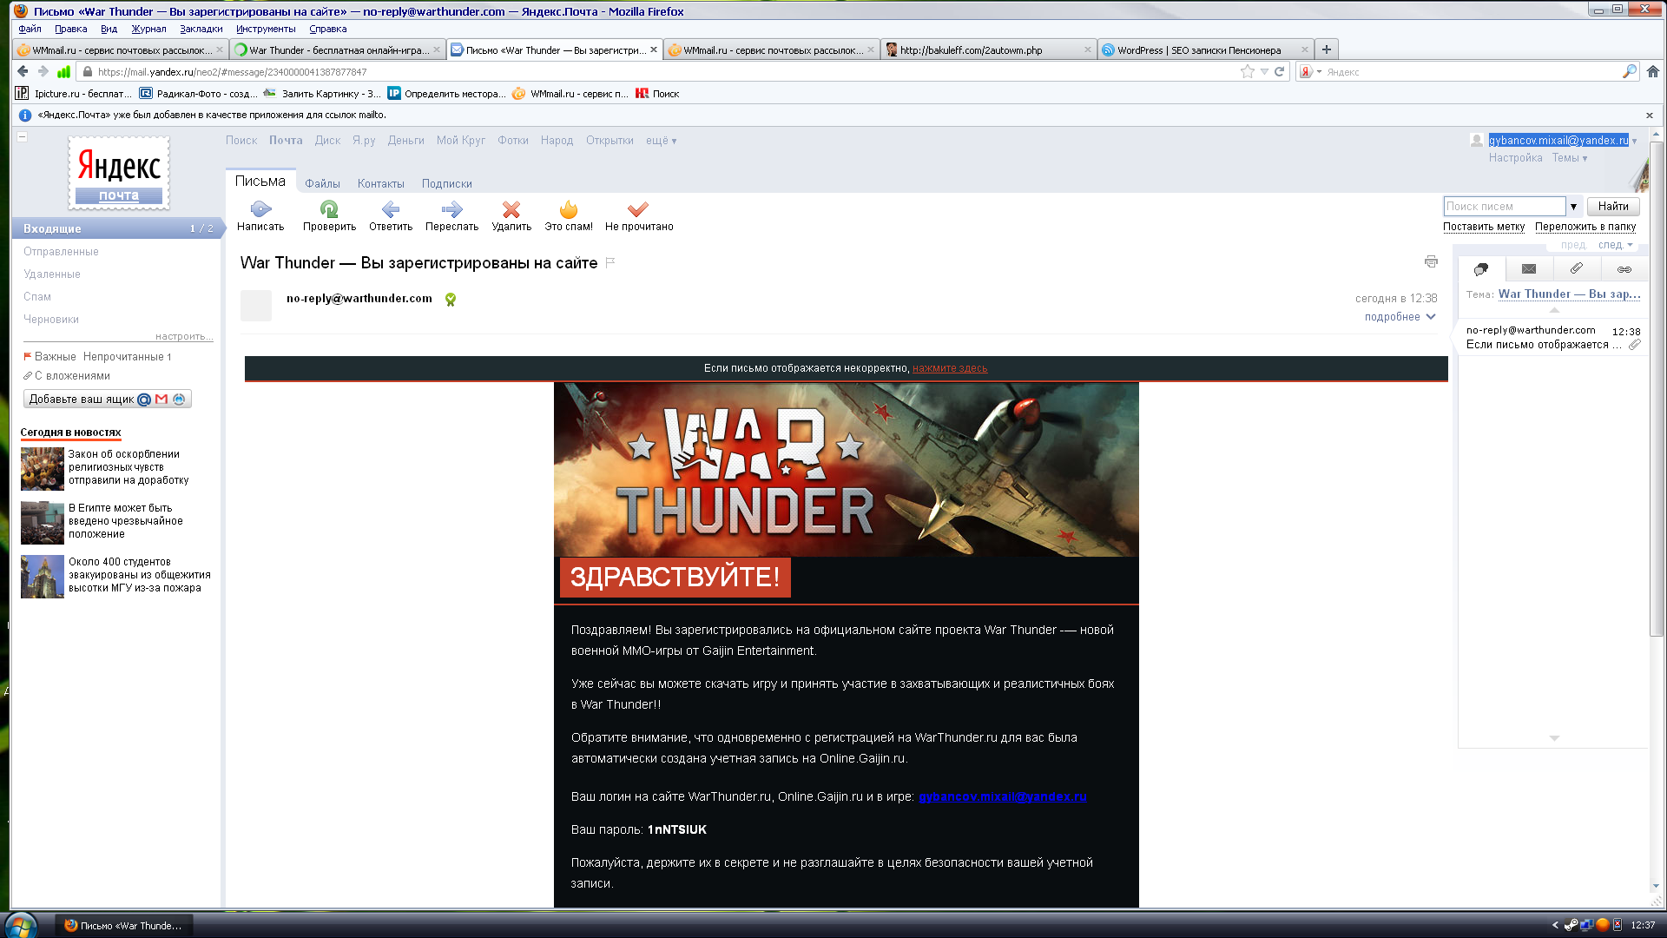1667x938 pixels.
Task: Bookmark page with star in address bar
Action: tap(1248, 72)
